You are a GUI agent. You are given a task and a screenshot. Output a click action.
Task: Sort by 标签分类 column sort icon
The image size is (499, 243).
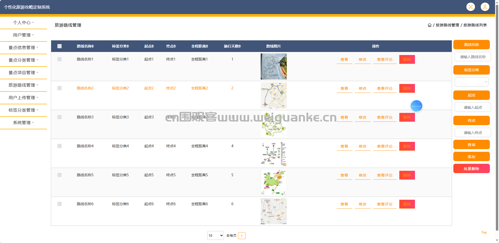[128, 46]
